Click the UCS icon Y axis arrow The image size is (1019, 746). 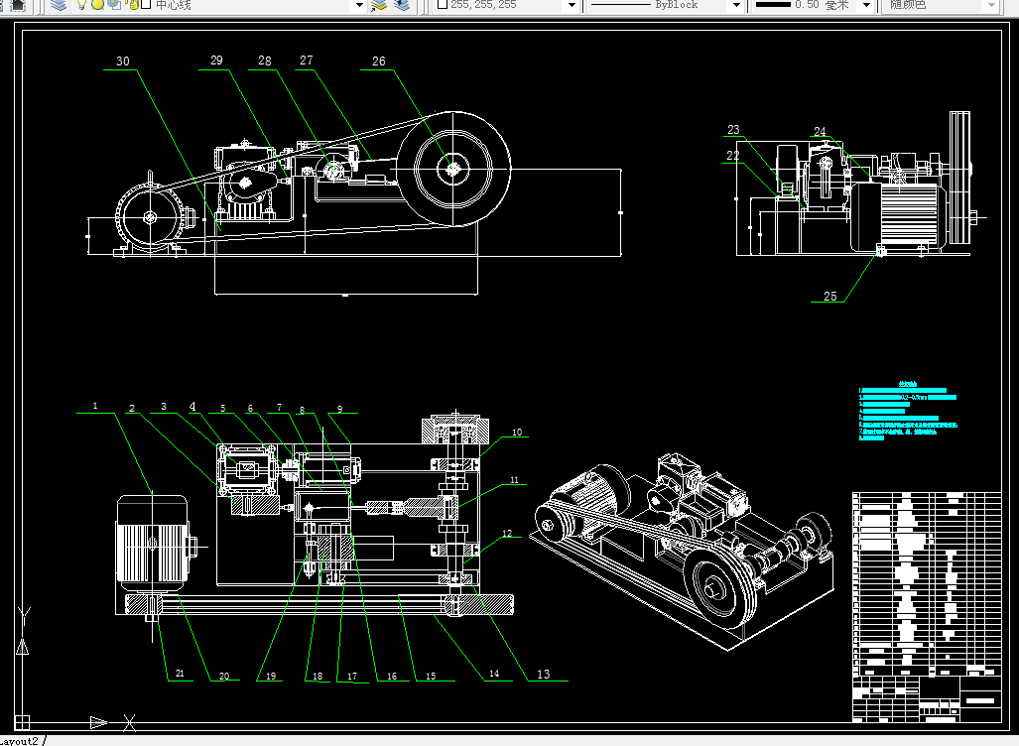point(23,647)
